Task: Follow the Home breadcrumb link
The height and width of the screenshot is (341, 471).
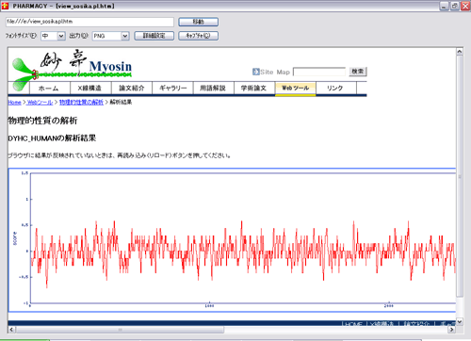Action: tap(14, 103)
